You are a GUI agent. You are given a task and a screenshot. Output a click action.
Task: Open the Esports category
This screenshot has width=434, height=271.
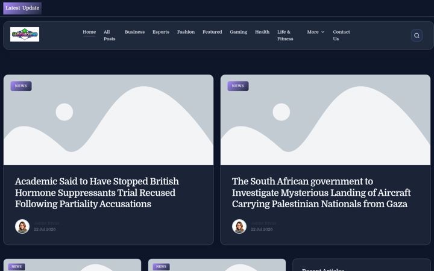click(161, 32)
